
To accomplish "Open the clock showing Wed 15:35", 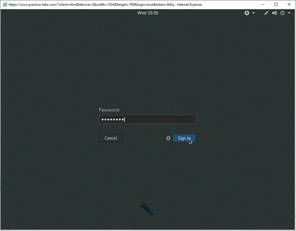I will pyautogui.click(x=148, y=13).
